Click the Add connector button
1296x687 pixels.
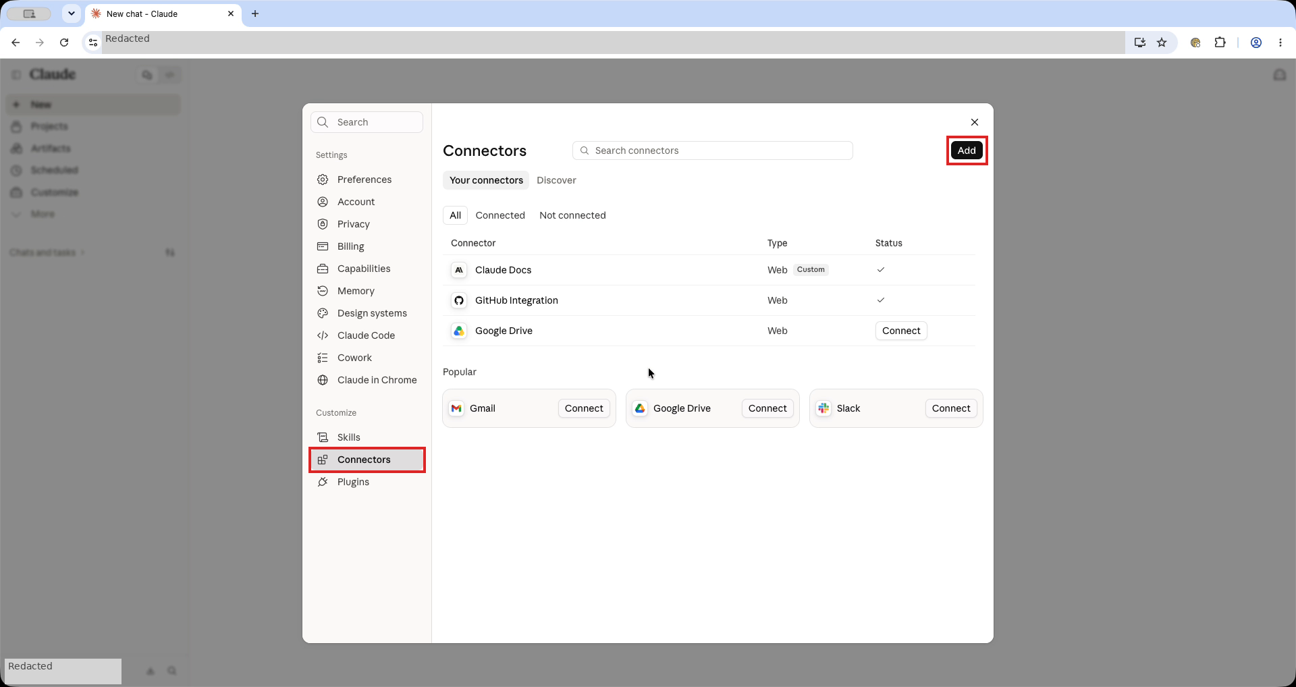pos(967,150)
